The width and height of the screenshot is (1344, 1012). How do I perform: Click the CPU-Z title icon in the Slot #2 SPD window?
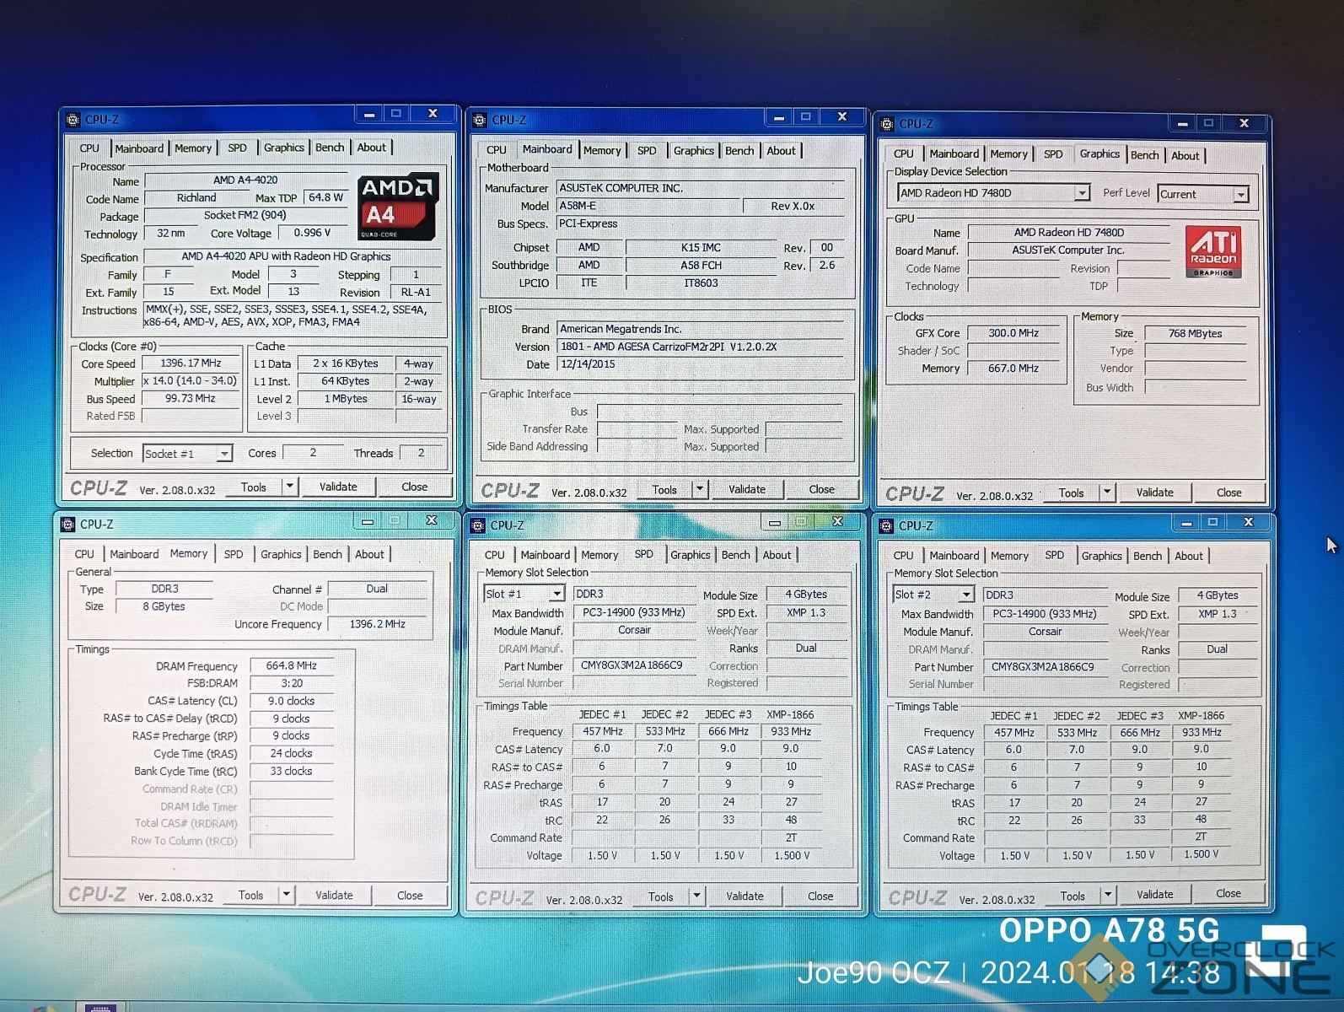tap(886, 526)
